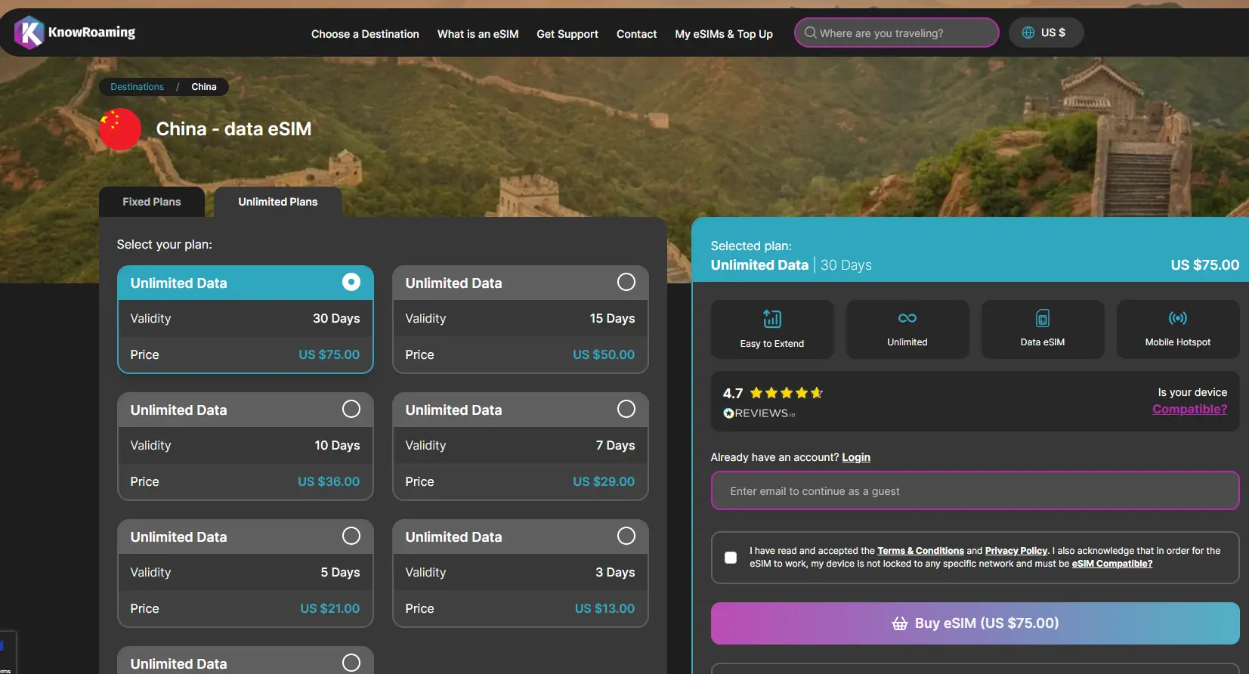Click the US $50.00 plan price
The image size is (1249, 674).
[x=604, y=354]
